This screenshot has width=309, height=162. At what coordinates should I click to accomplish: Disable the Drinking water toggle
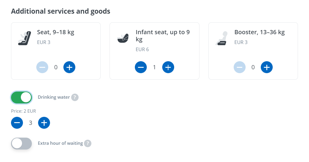[x=21, y=97]
